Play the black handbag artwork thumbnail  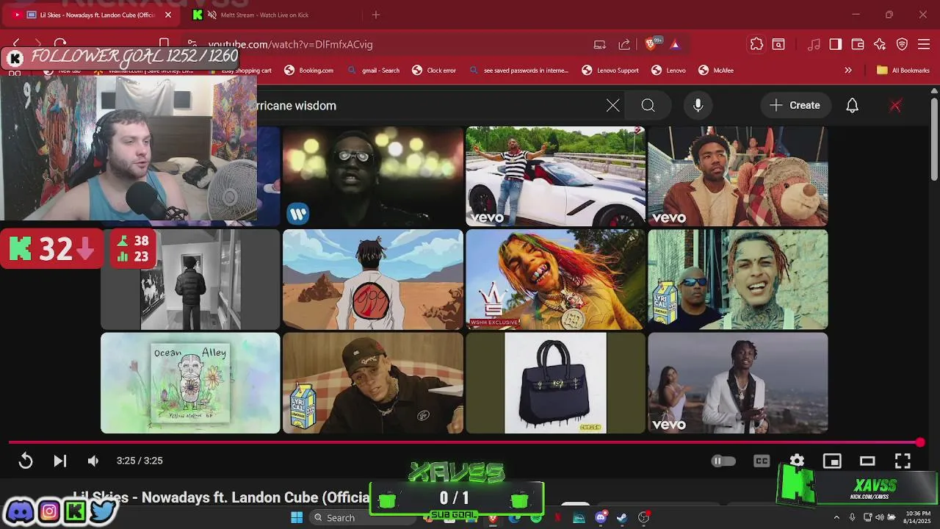[x=556, y=383]
